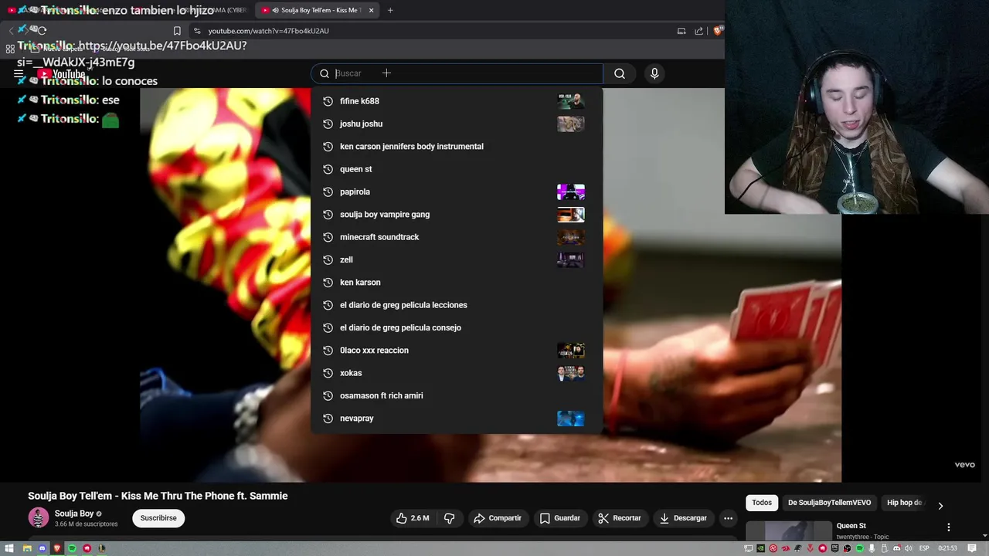Screen dimensions: 989x556
Task: Select suggestion 'xokas'
Action: [x=457, y=373]
